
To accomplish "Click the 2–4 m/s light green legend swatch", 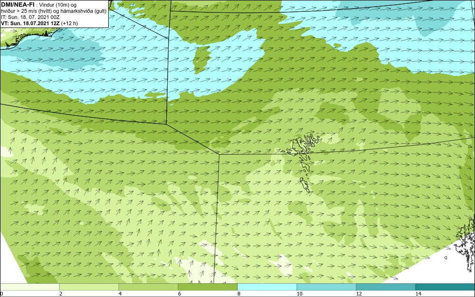I will (x=89, y=287).
